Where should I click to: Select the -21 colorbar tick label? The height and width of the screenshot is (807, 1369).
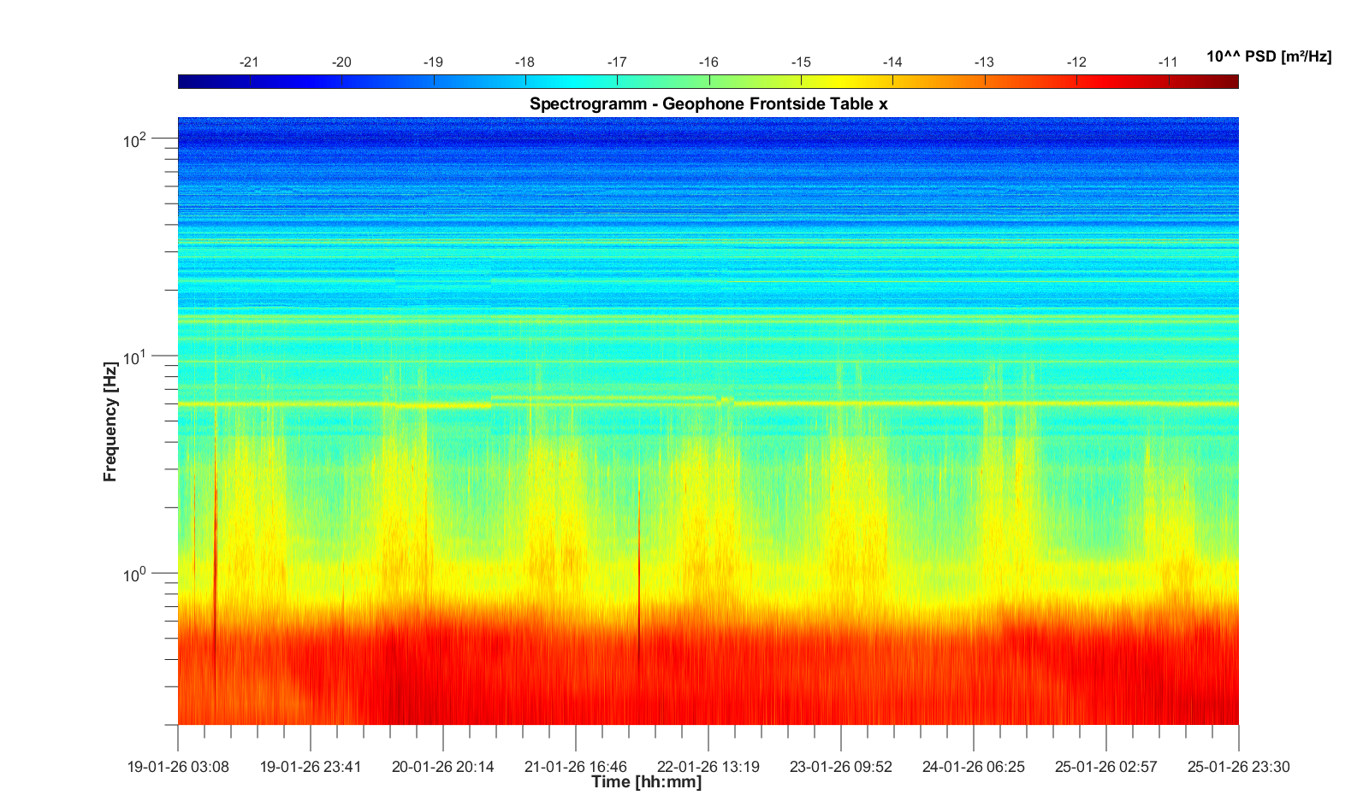249,62
